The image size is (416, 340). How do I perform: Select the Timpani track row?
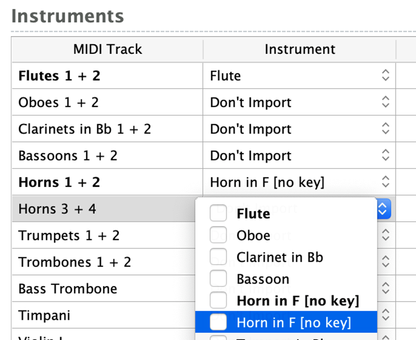pos(104,315)
